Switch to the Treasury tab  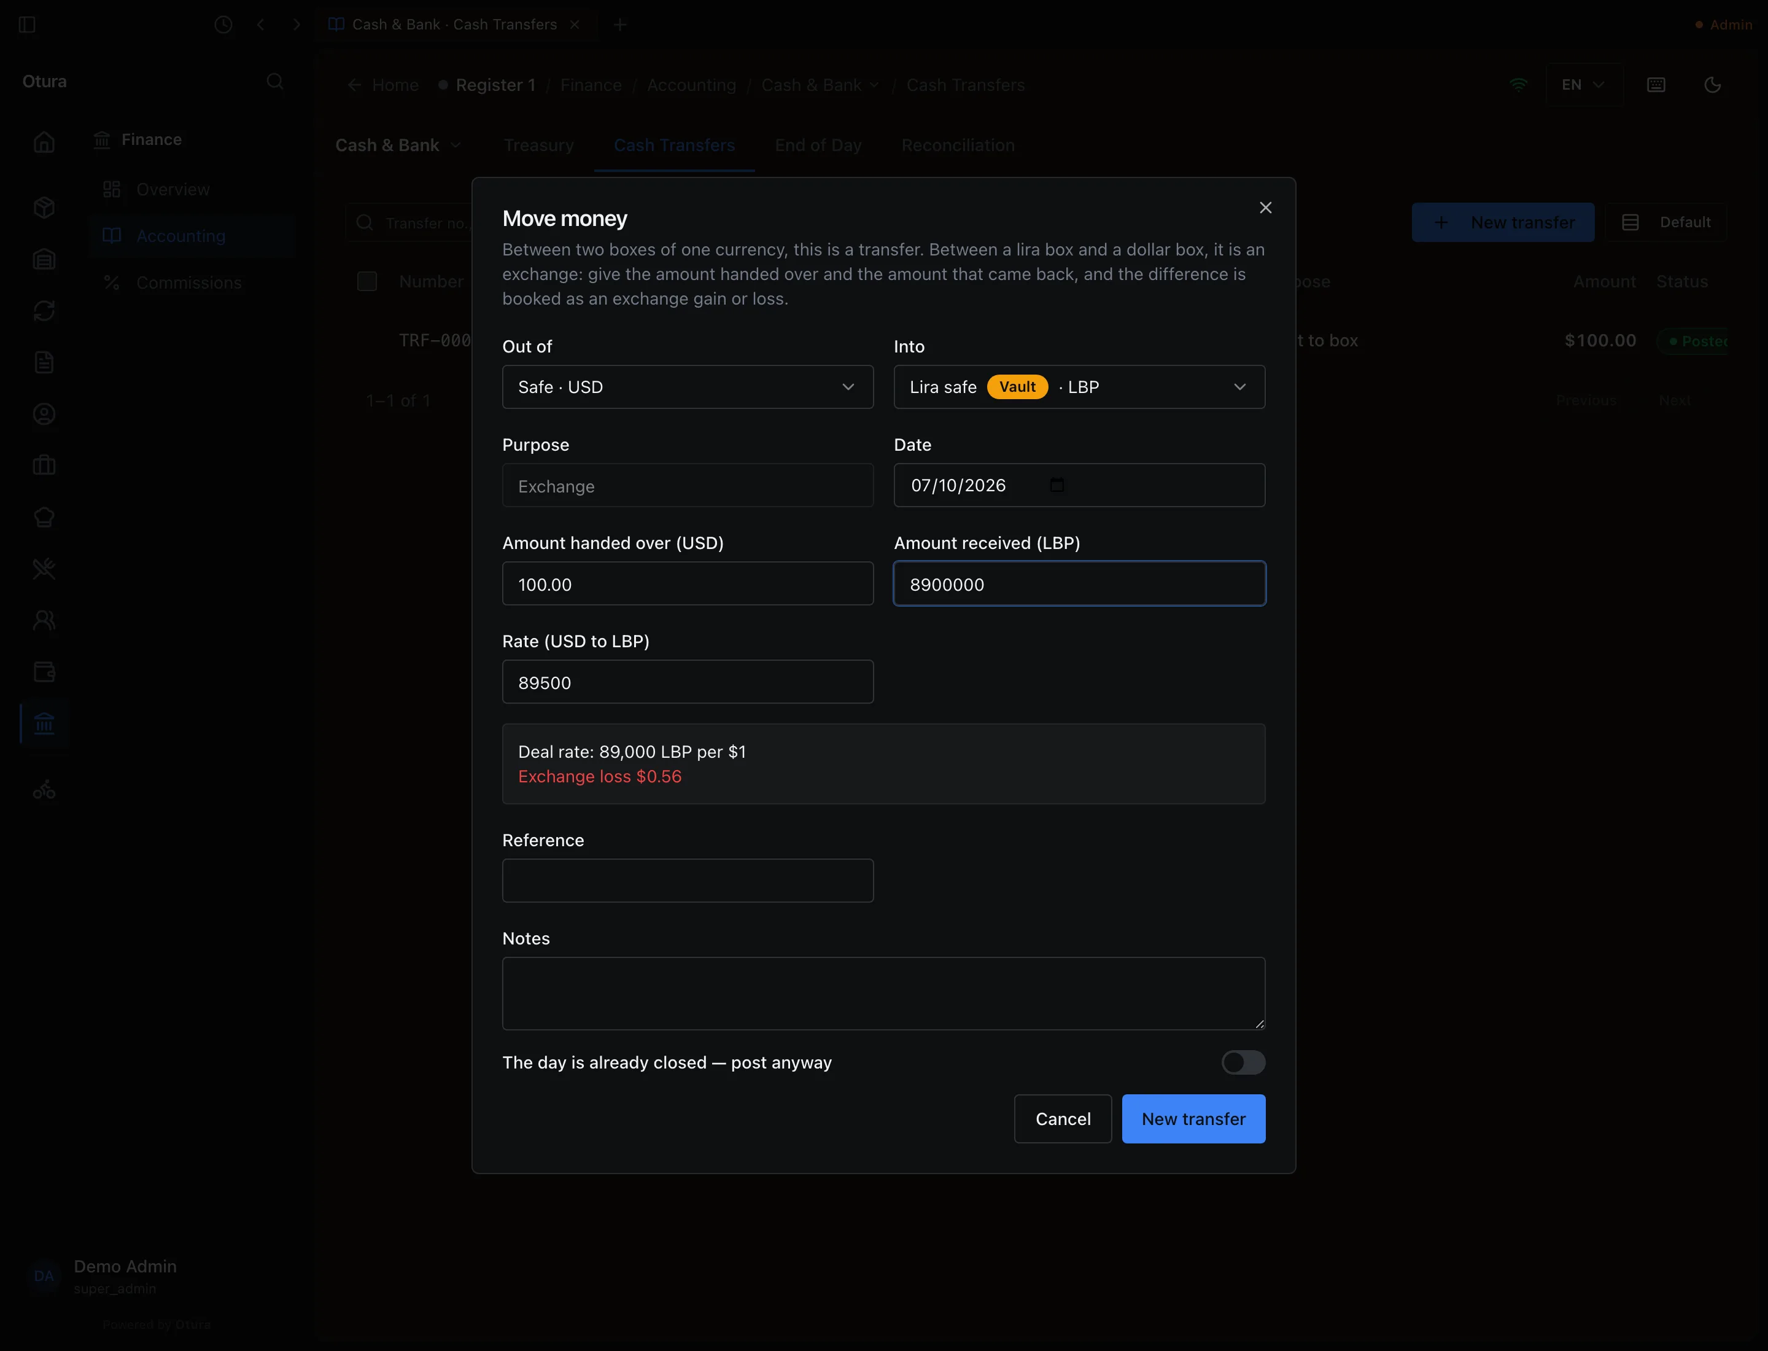pyautogui.click(x=538, y=146)
